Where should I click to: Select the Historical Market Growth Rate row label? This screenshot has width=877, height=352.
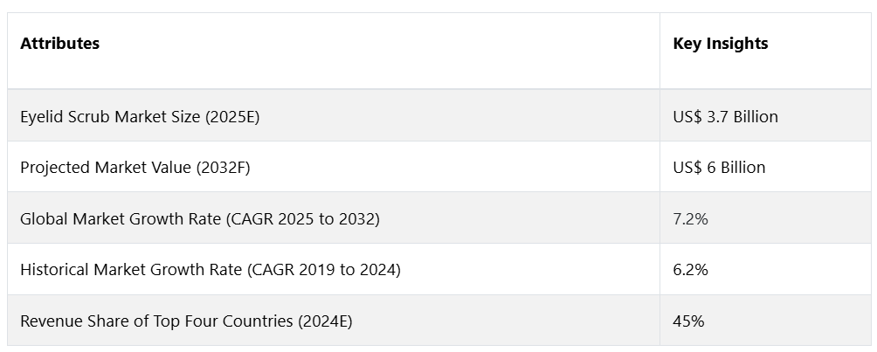(211, 270)
